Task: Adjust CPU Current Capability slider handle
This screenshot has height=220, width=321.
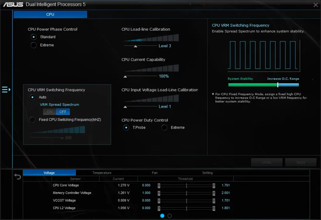Action: [125, 76]
